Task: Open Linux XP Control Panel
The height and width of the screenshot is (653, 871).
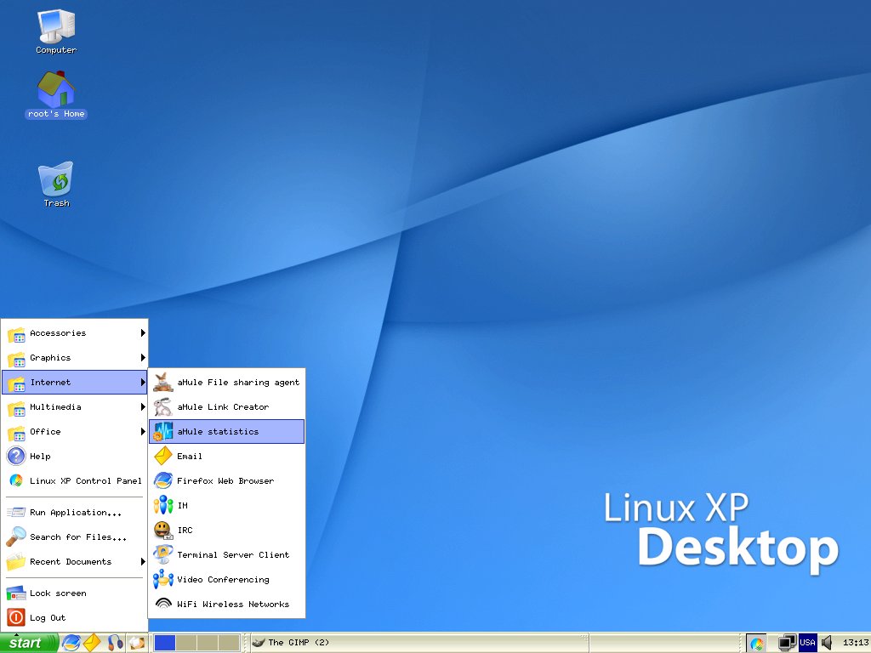Action: tap(75, 480)
